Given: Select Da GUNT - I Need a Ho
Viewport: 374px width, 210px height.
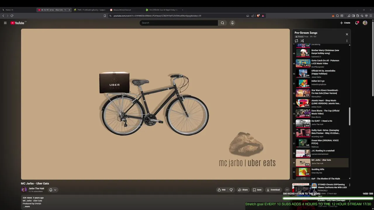Looking at the screenshot, I should (321, 123).
